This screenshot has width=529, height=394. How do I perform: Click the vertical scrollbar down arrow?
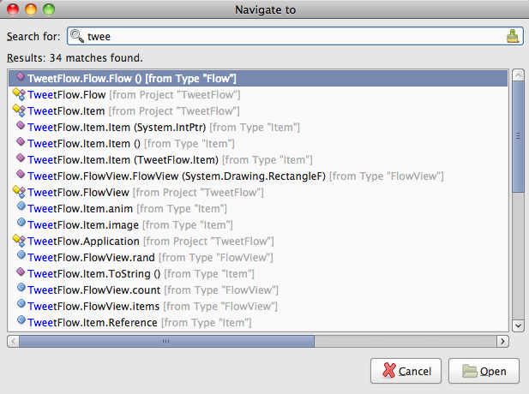coord(518,325)
